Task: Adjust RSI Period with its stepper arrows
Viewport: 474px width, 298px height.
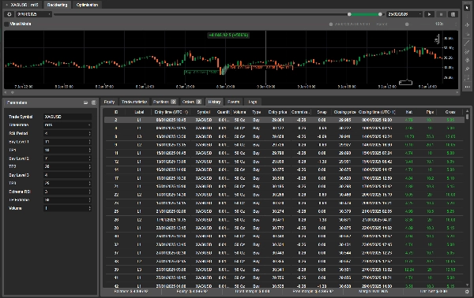Action: 89,133
